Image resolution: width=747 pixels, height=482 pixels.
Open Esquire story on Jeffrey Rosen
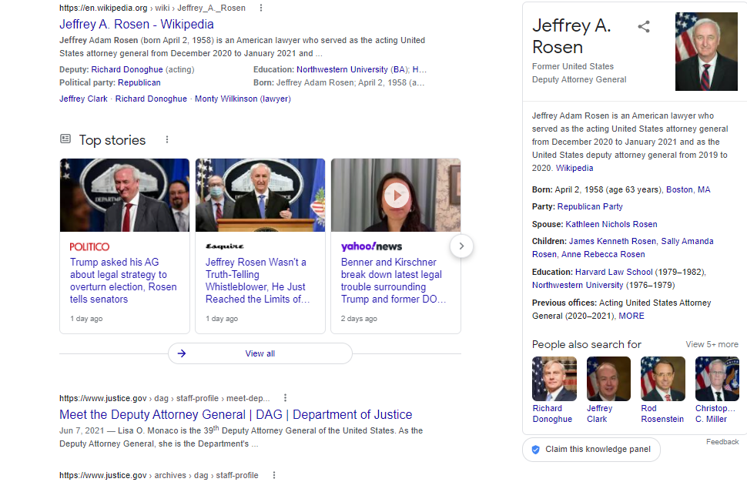point(258,280)
